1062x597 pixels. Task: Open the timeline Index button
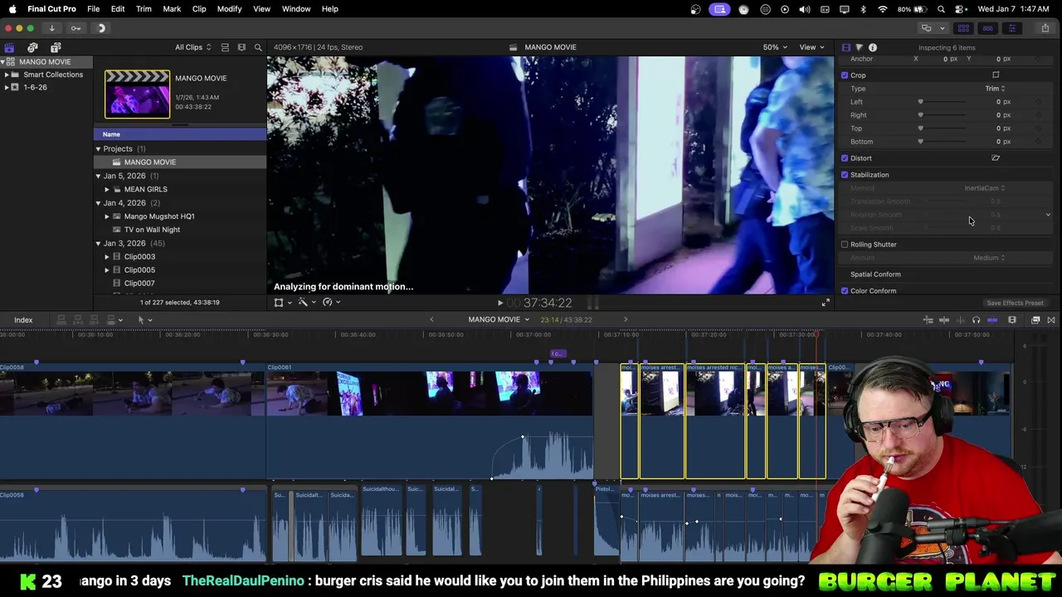coord(23,320)
